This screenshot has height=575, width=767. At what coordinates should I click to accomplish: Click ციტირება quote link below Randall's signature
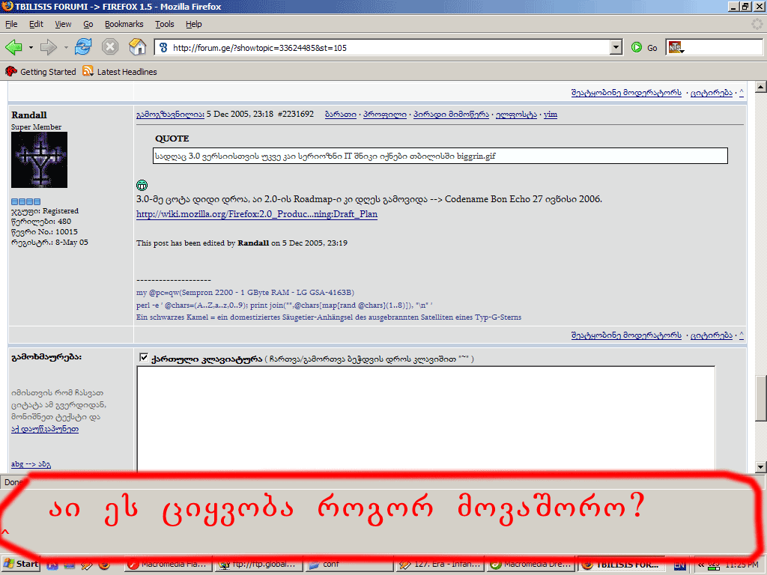tap(712, 335)
